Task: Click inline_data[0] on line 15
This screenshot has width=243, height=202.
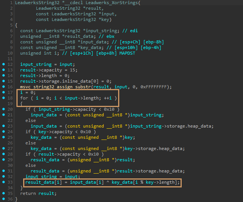Action: pos(80,81)
